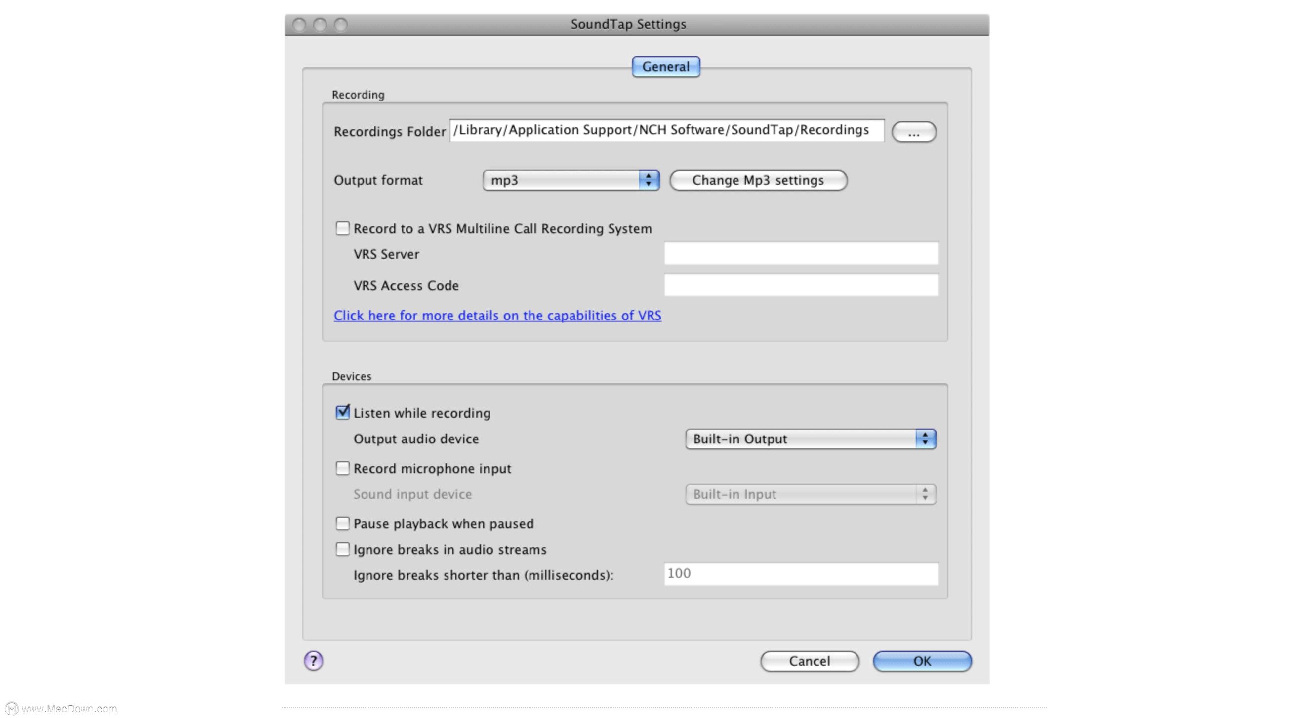Click Change Mp3 settings button
The height and width of the screenshot is (718, 1304).
tap(758, 180)
